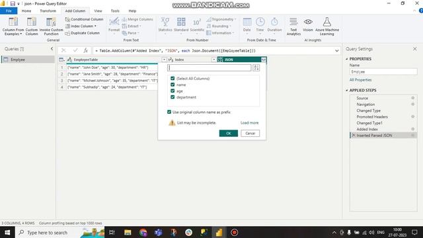Open the File tab
Screen dimensions: 423x238
pos(9,11)
